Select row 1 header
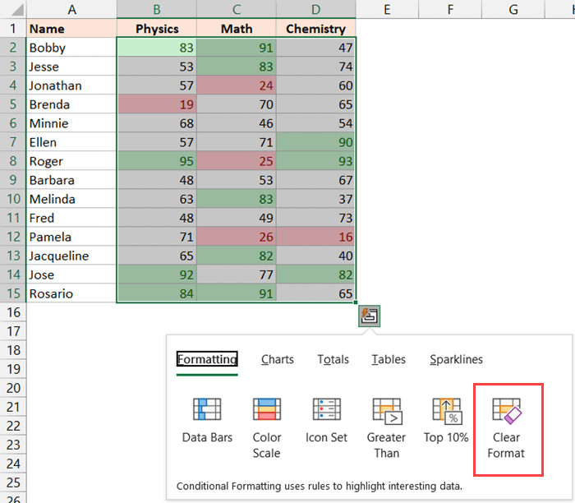 tap(13, 28)
